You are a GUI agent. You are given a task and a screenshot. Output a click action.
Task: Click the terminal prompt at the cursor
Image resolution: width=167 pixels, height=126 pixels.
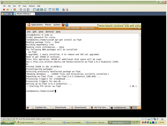point(55,91)
